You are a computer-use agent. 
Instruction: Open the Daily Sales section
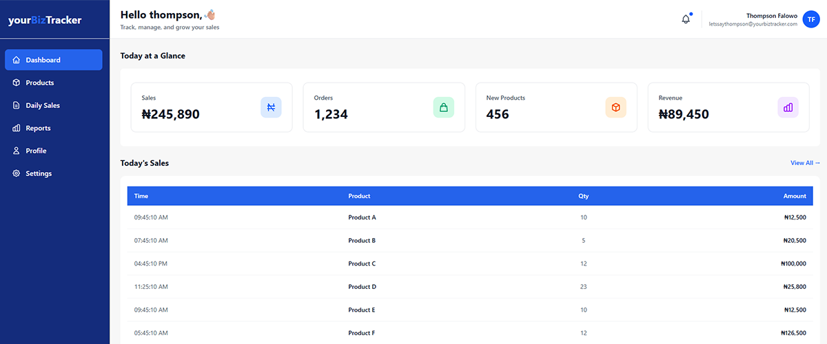click(x=54, y=105)
